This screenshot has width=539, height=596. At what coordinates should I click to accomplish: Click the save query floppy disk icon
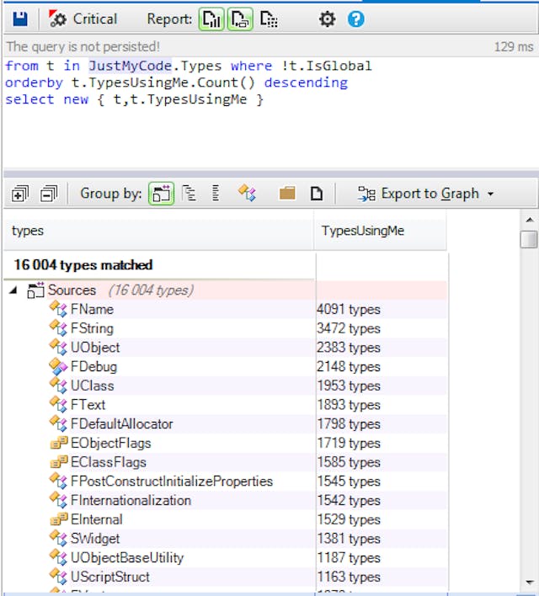pyautogui.click(x=19, y=19)
